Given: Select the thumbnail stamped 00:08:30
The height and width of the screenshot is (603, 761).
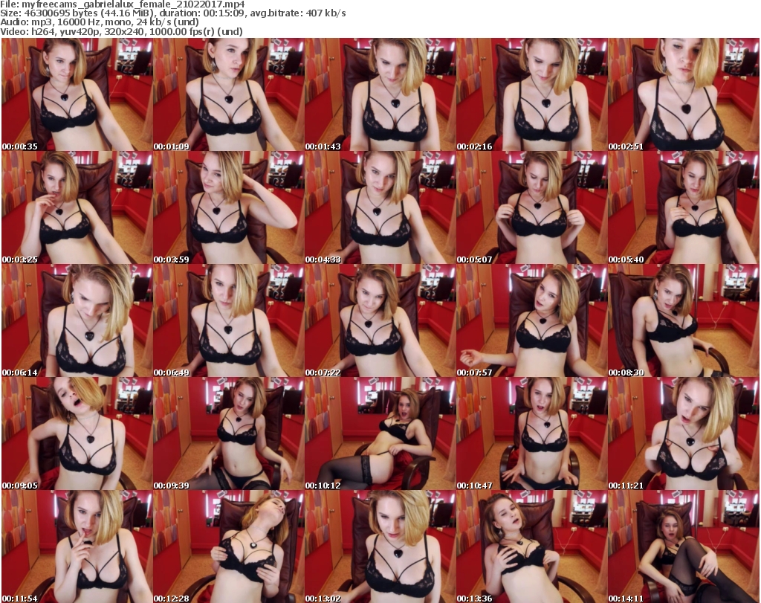Looking at the screenshot, I should [684, 321].
